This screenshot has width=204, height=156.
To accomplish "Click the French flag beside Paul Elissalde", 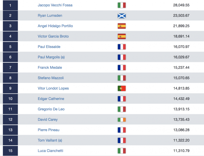I will pyautogui.click(x=122, y=47).
